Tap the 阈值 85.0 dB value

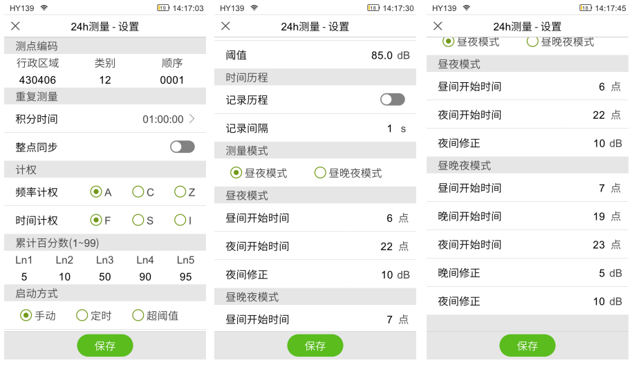coord(382,55)
